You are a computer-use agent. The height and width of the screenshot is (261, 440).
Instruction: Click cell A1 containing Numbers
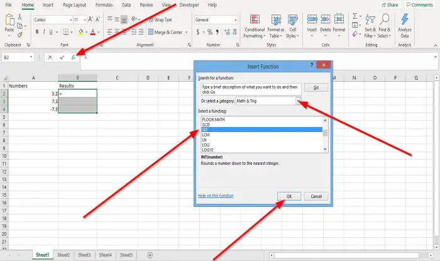click(33, 86)
